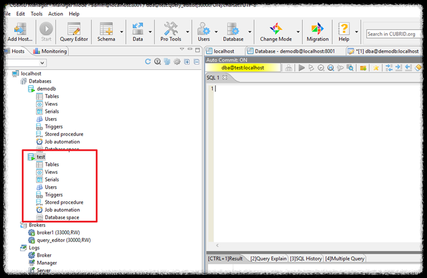Viewport: 427px width, 278px height.
Task: Select the dba@demodb:localhost editor tab
Action: coord(384,51)
